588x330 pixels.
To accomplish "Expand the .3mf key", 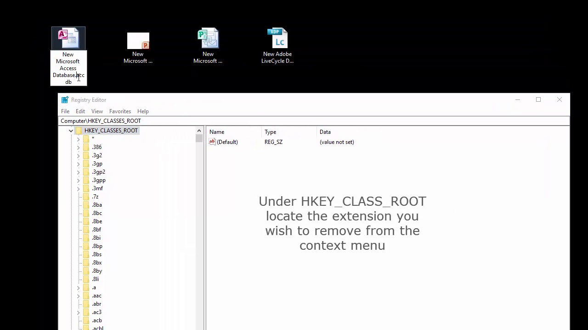I will tap(78, 188).
